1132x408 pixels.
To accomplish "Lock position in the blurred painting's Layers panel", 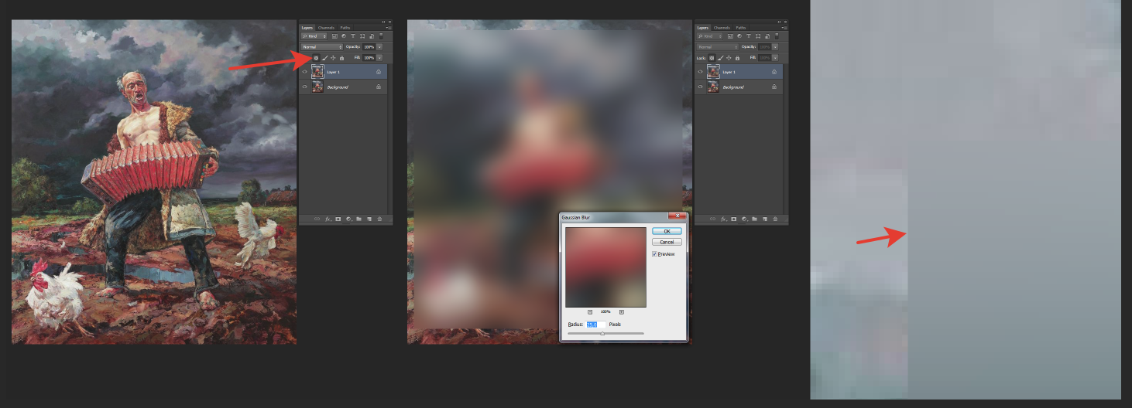I will [x=729, y=58].
